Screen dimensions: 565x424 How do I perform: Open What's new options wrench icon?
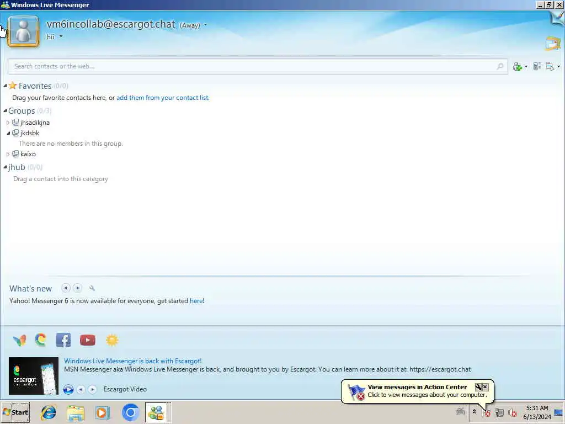pos(92,288)
